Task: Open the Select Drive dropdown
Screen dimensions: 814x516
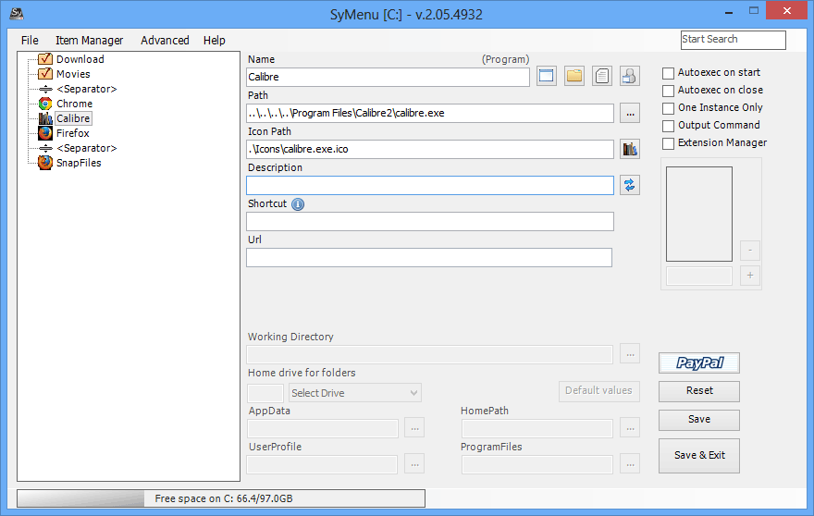Action: point(355,393)
